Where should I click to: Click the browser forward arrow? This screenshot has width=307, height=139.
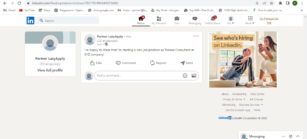[x=12, y=3]
